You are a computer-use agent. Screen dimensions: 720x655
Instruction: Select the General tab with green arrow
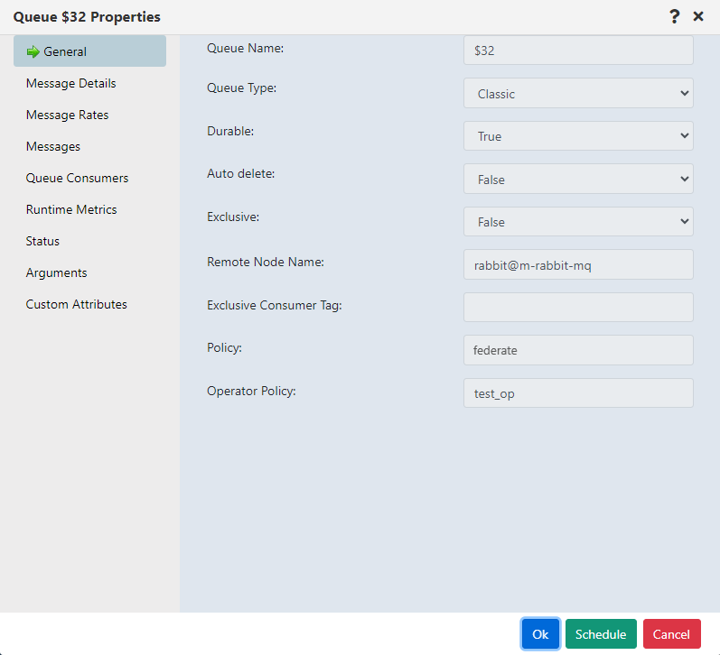(89, 51)
